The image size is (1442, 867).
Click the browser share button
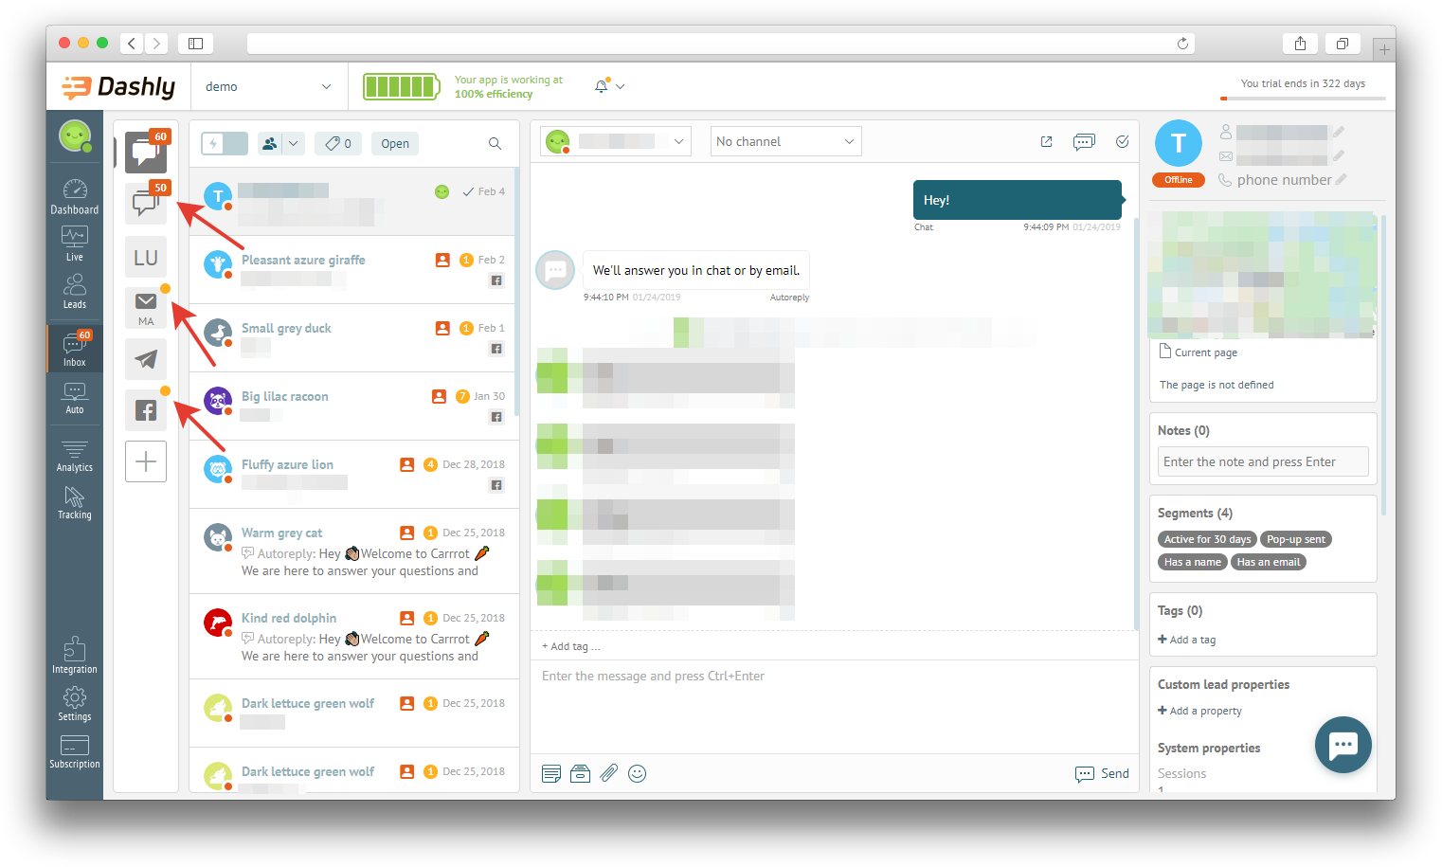[1300, 44]
